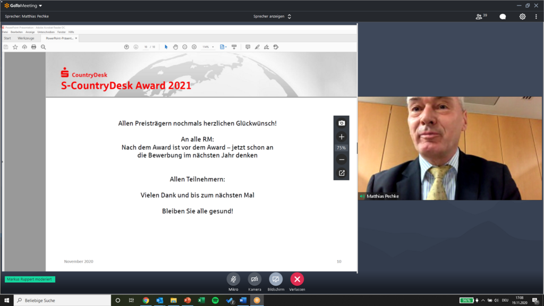Viewport: 544px width, 306px height.
Task: Unmute the Mikro microphone button
Action: pos(233,279)
